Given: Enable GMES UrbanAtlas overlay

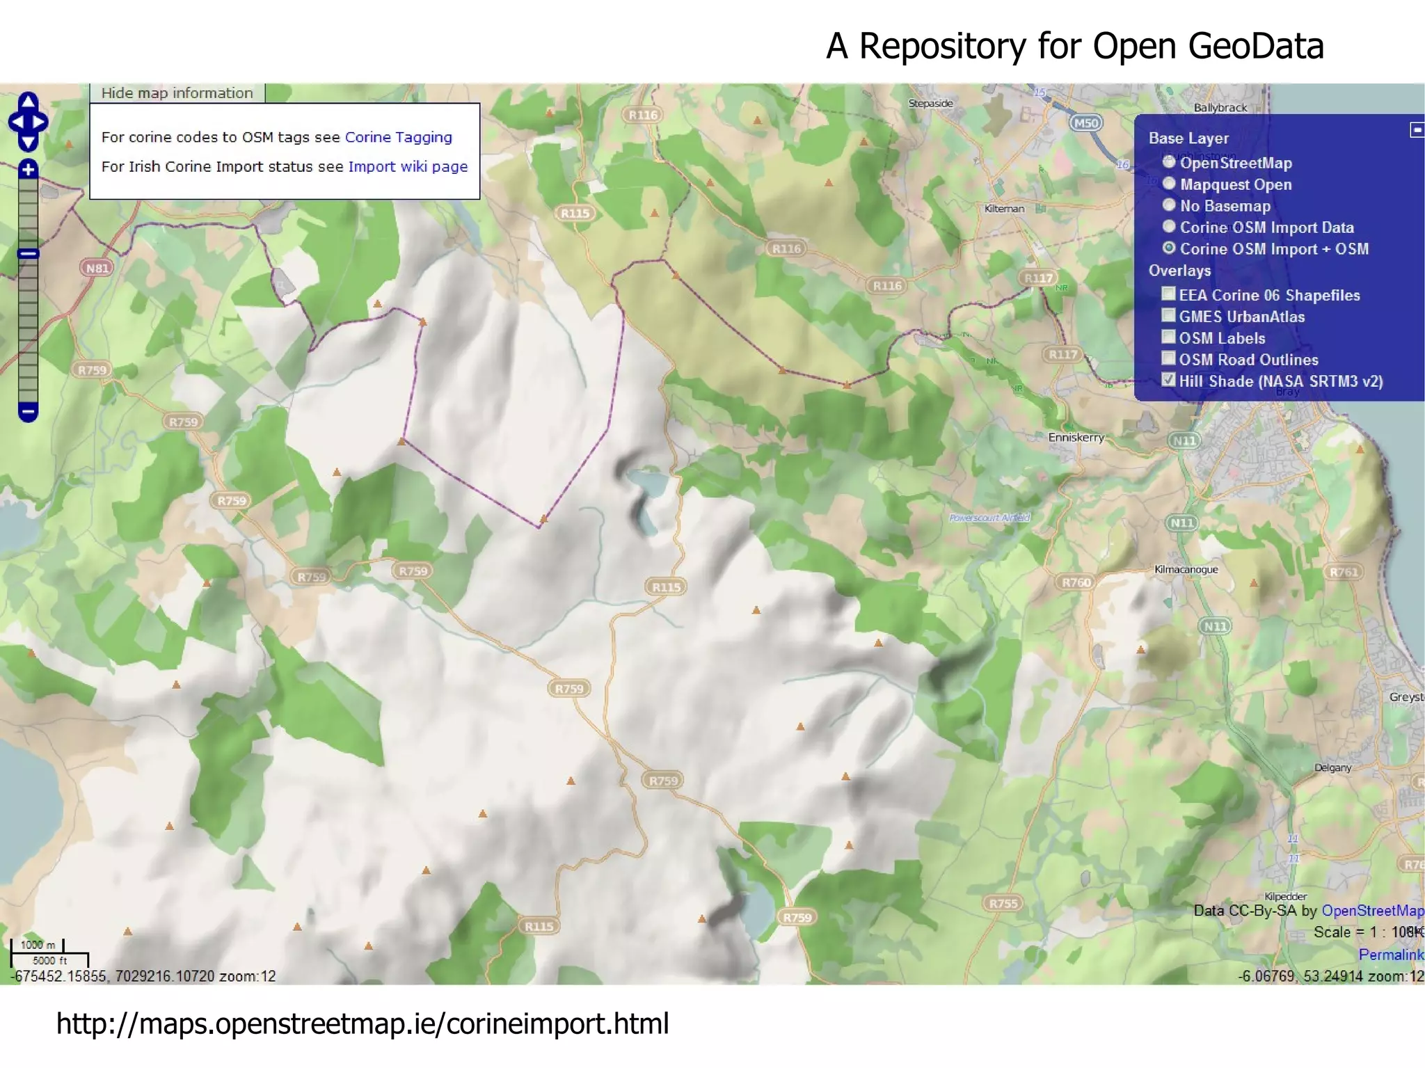Looking at the screenshot, I should tap(1169, 316).
